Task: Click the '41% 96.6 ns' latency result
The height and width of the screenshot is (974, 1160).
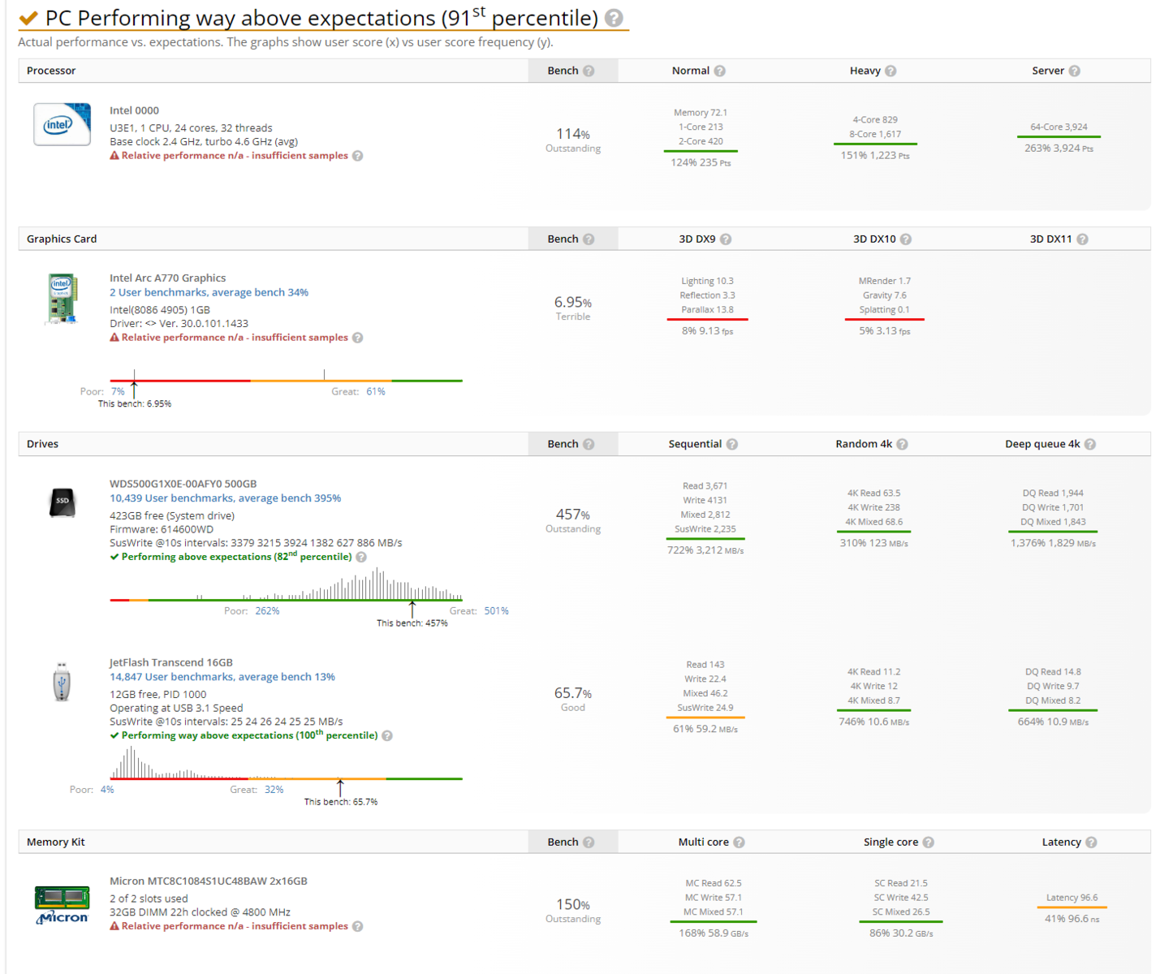Action: coord(1072,919)
